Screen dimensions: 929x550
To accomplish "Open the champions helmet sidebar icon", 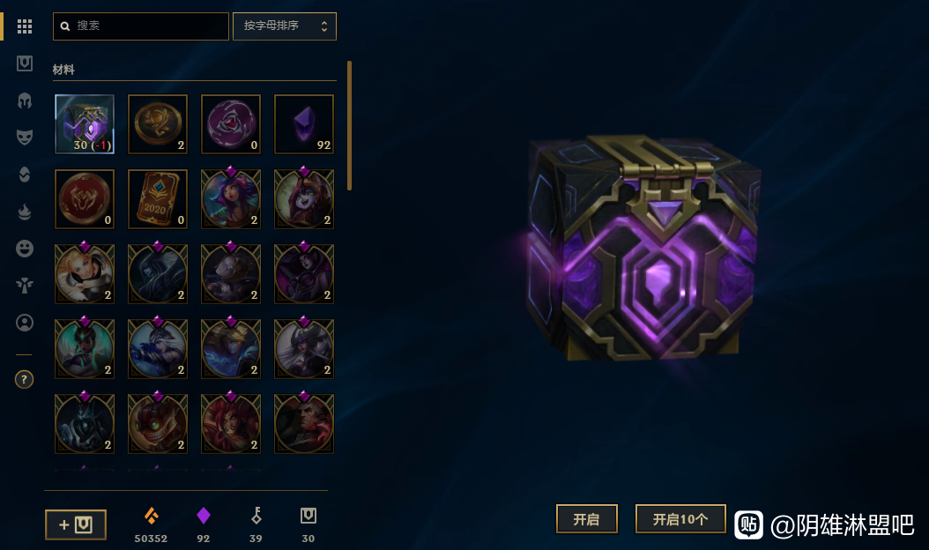I will point(25,100).
